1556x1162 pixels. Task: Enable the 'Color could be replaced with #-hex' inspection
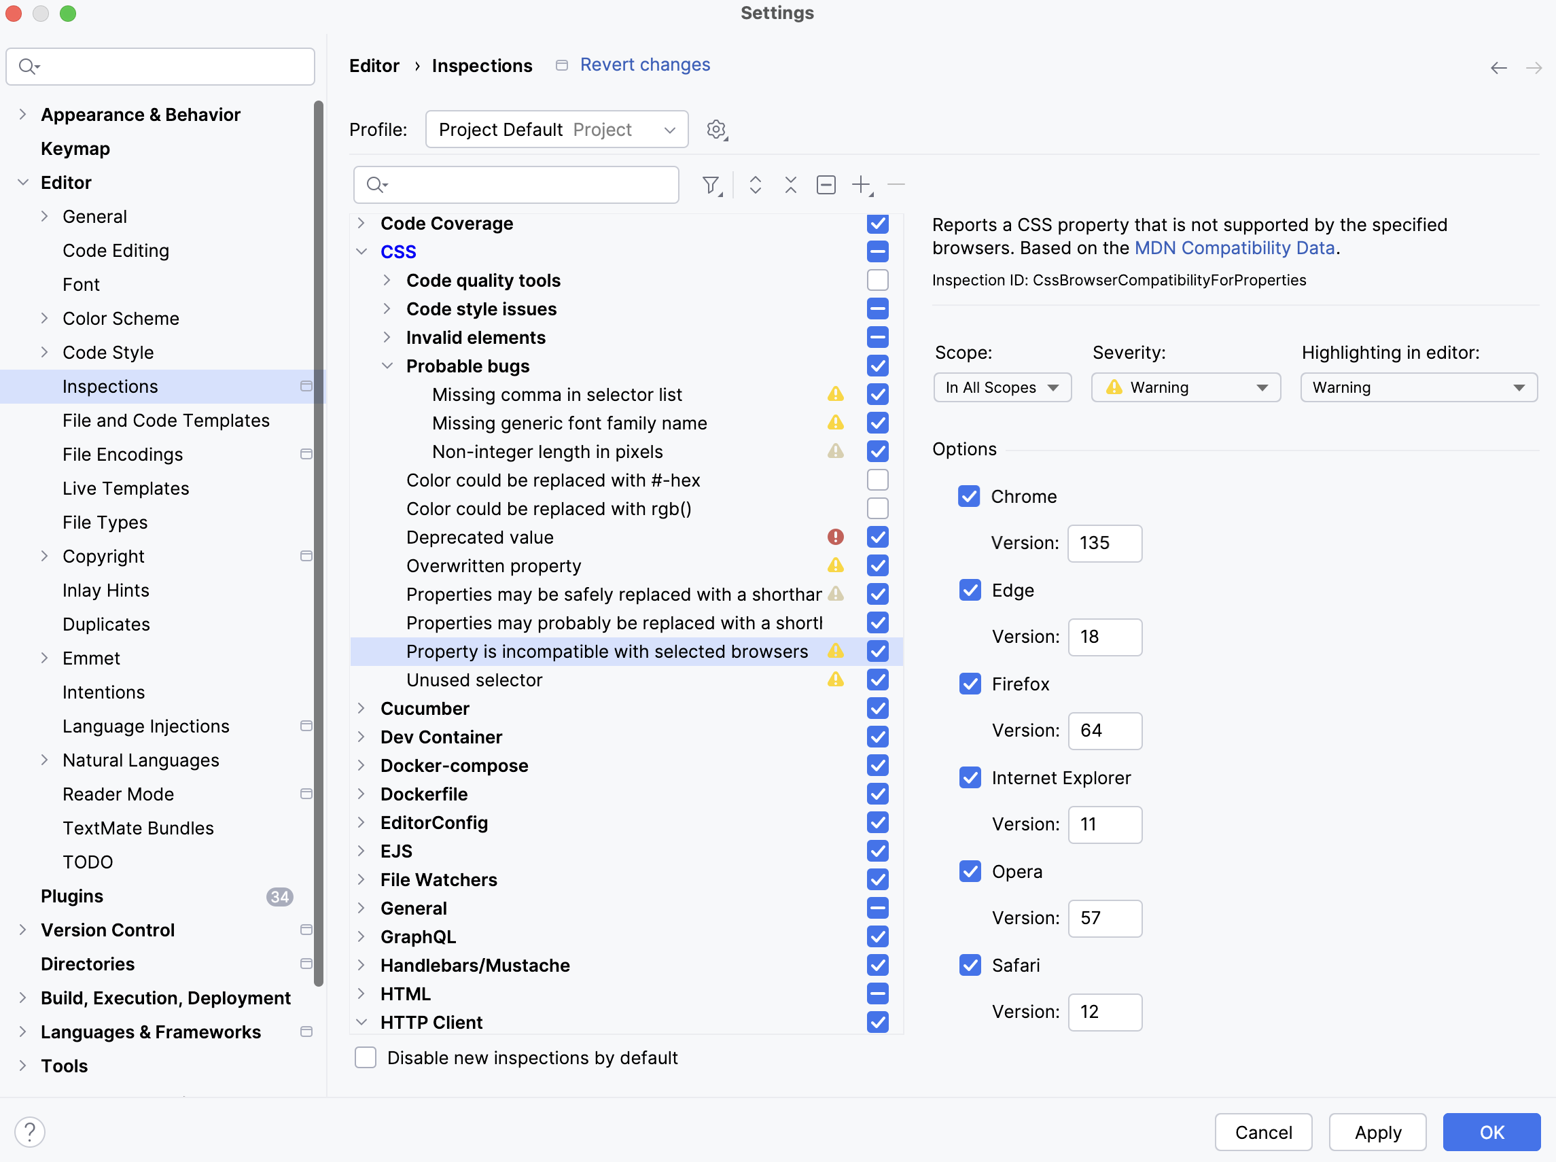tap(877, 480)
